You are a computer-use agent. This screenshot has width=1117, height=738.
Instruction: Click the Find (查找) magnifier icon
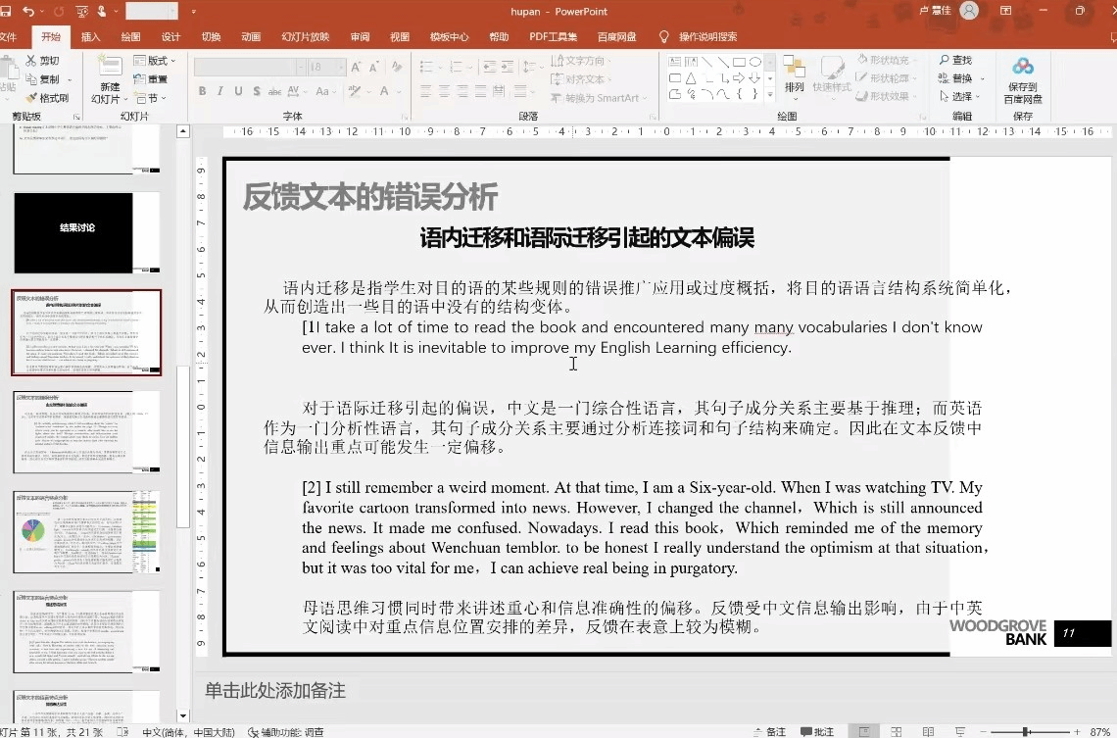[x=945, y=61]
